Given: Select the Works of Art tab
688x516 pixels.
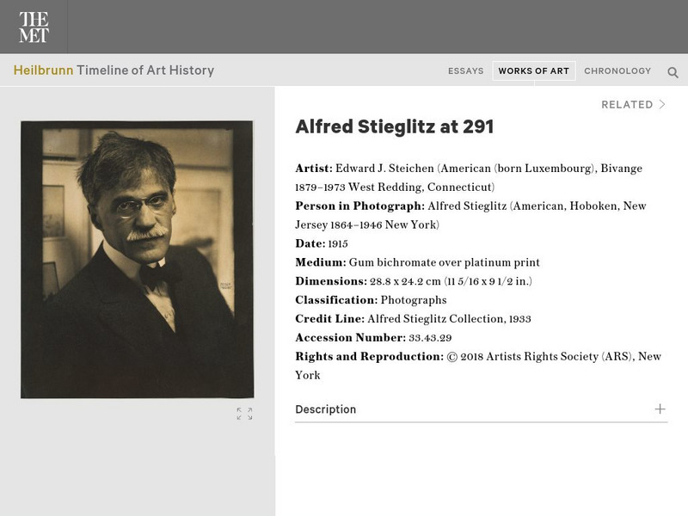Looking at the screenshot, I should click(x=533, y=71).
